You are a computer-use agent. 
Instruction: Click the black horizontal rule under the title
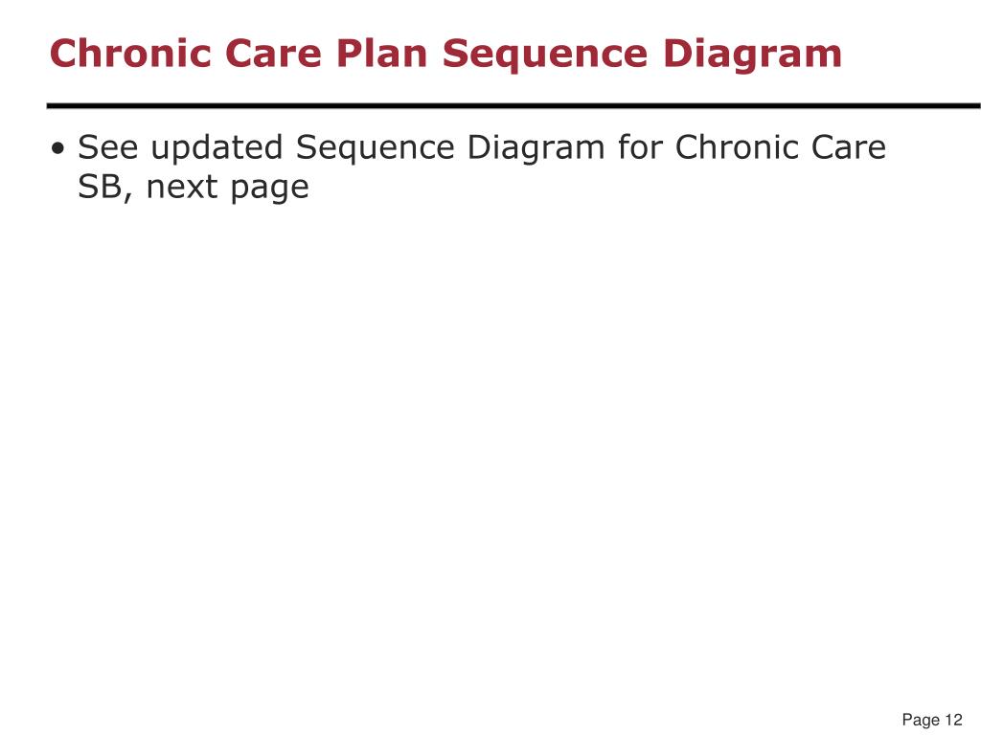513,105
